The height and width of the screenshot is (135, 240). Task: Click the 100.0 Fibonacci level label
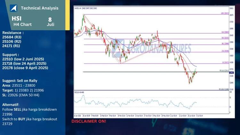225,13
